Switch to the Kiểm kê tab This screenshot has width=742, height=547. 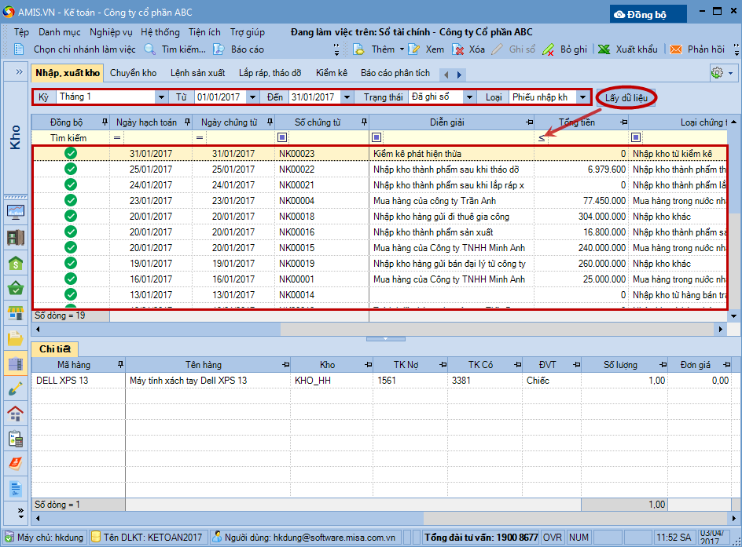tap(332, 73)
